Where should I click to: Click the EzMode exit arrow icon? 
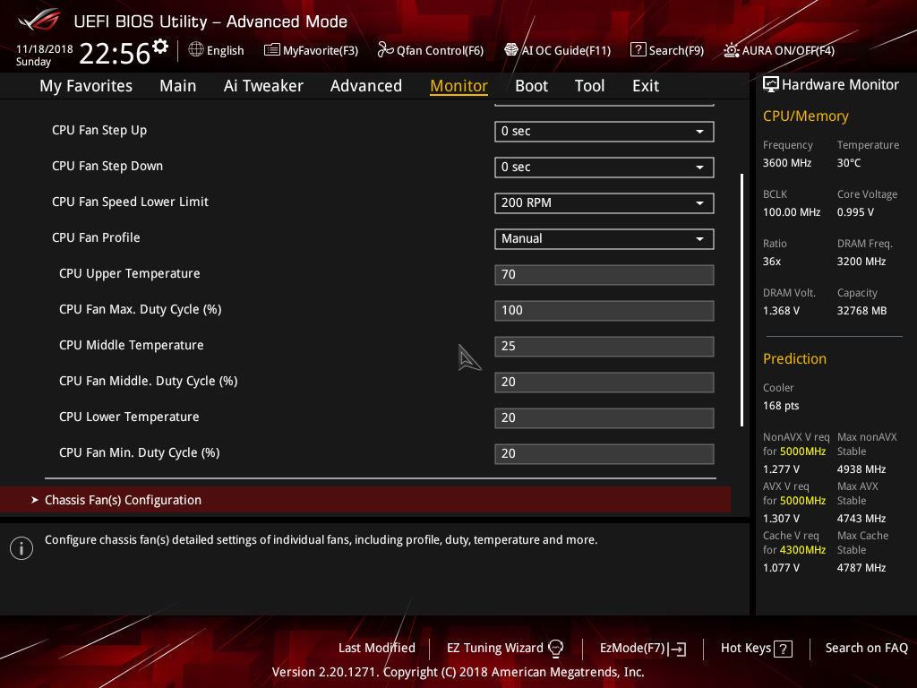[x=677, y=649]
